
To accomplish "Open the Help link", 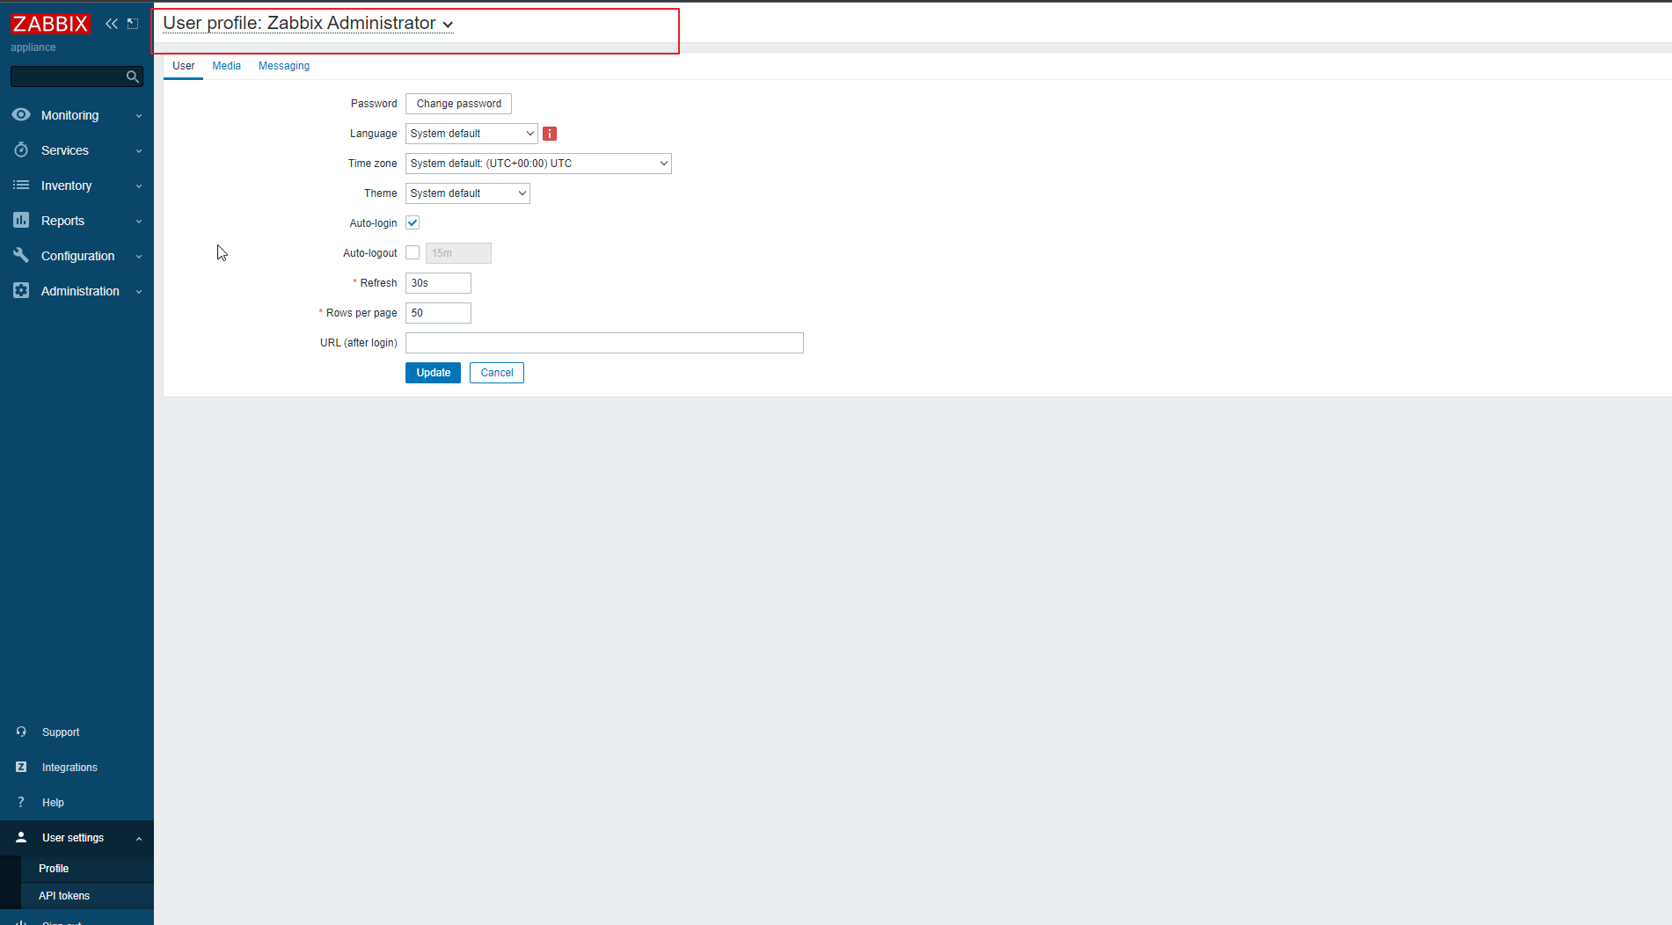I will tap(53, 803).
